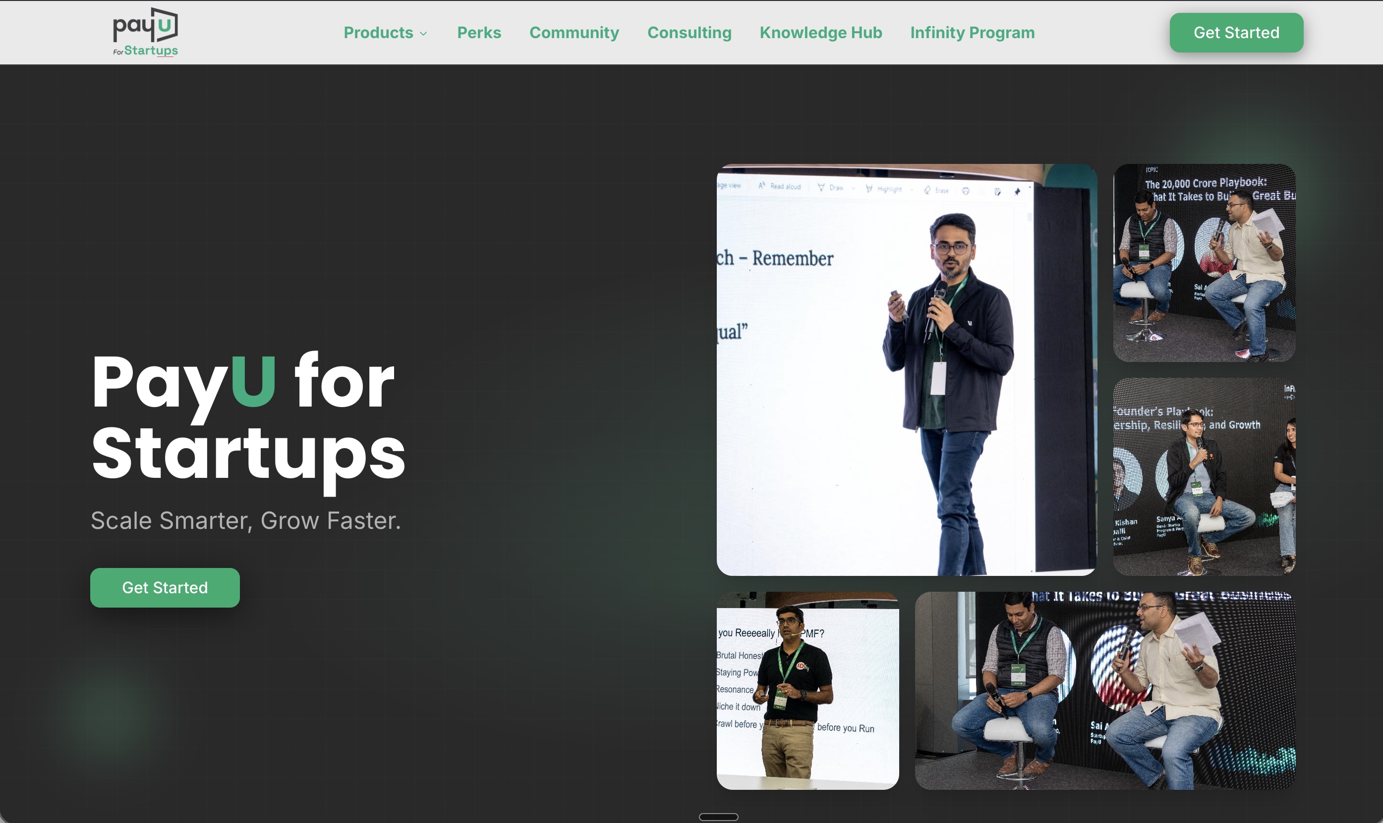The height and width of the screenshot is (823, 1383).
Task: Open the Founder's Playbook panel photo
Action: [x=1204, y=476]
